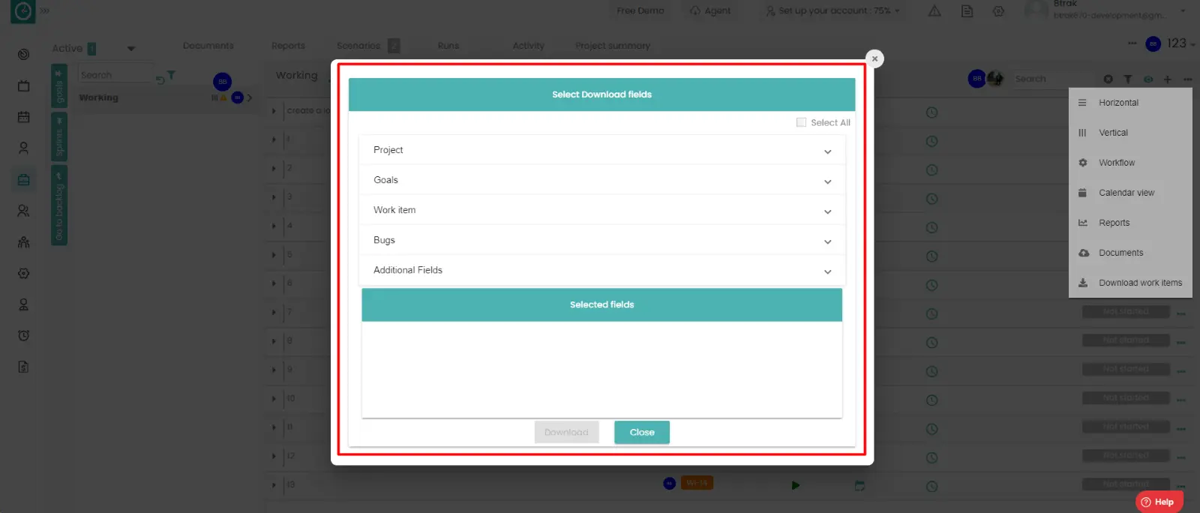Close the download fields dialog with X icon
The width and height of the screenshot is (1200, 513).
[874, 58]
